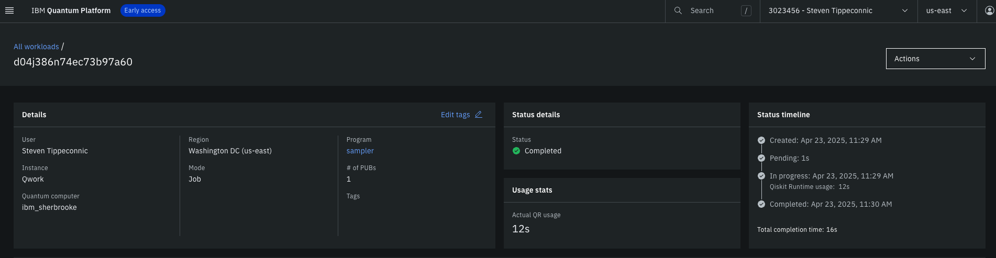
Task: Click the green Completed status checkmark
Action: coord(516,151)
